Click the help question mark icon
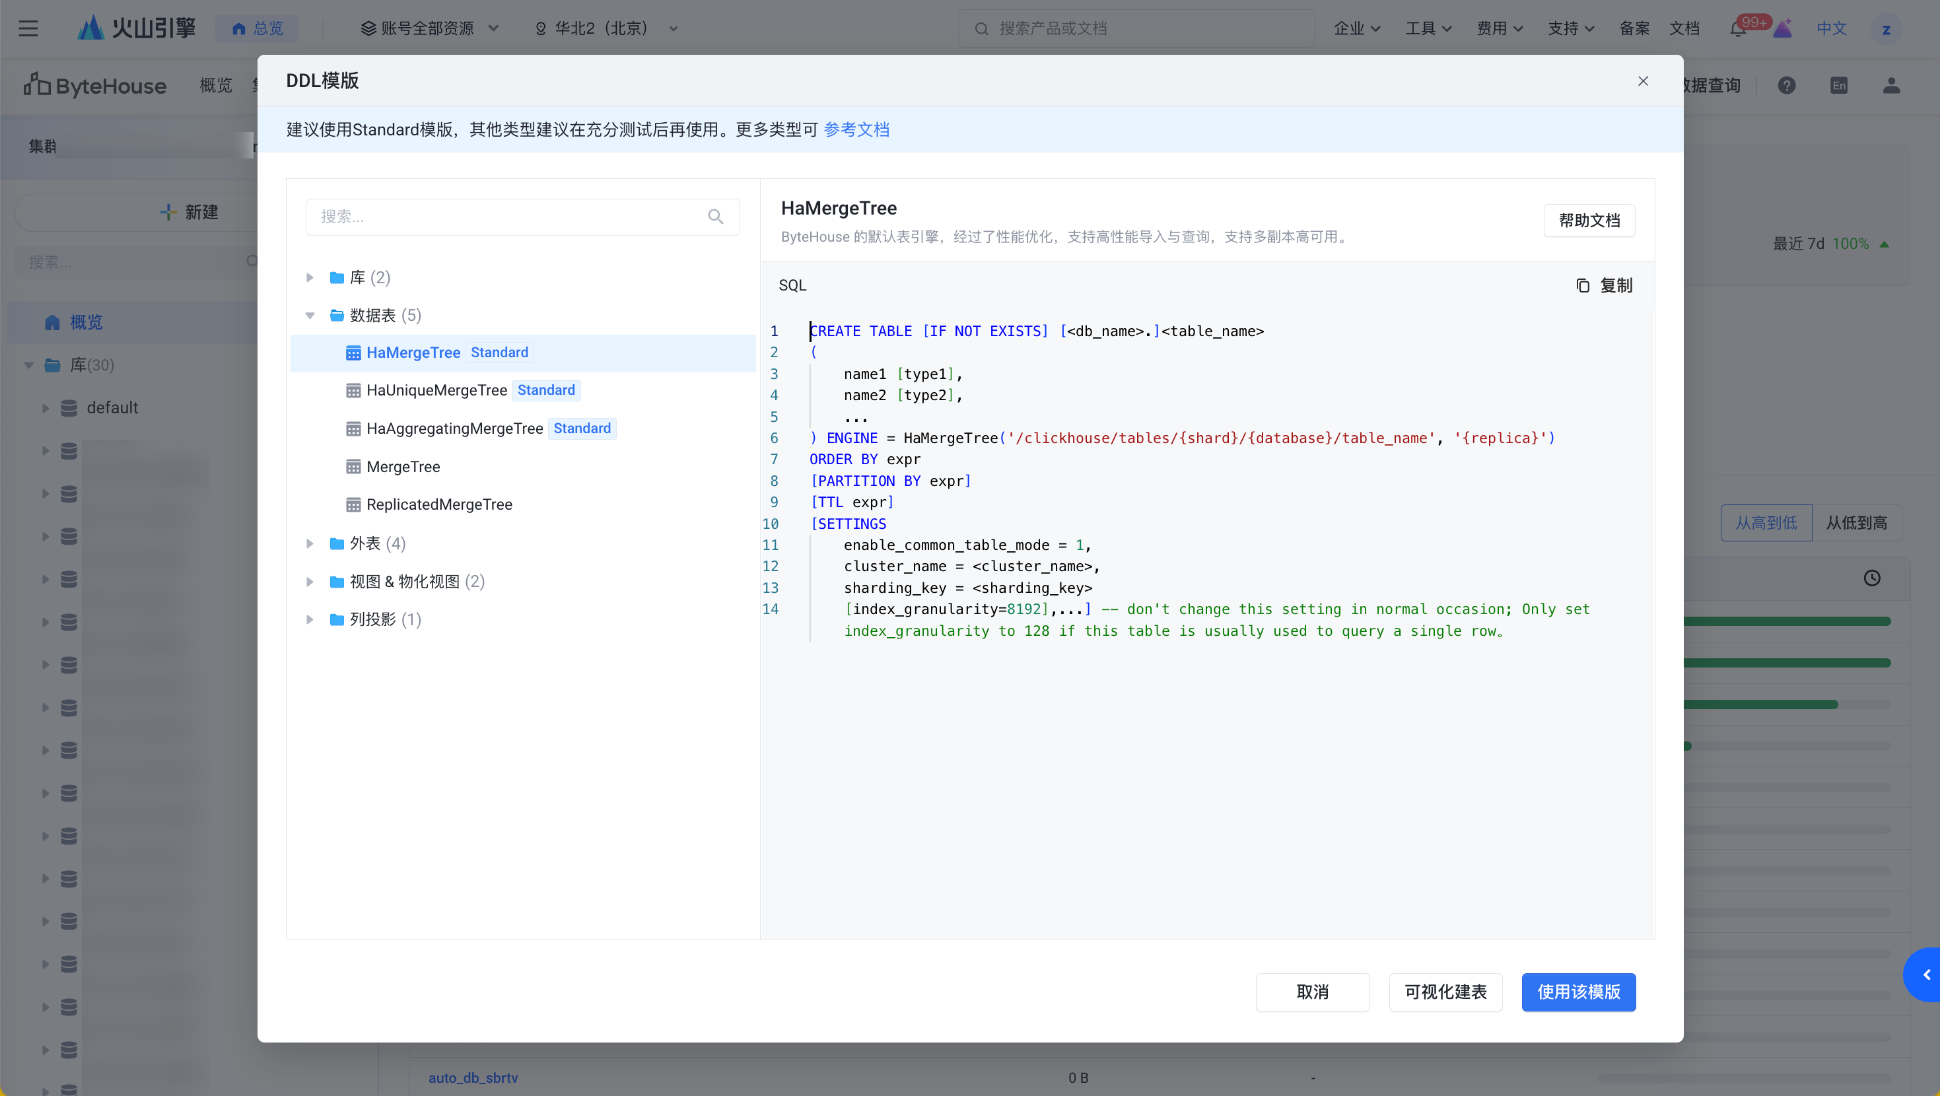 (x=1786, y=86)
